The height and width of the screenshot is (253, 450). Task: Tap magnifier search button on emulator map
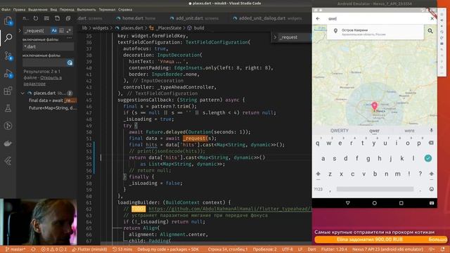click(x=430, y=31)
